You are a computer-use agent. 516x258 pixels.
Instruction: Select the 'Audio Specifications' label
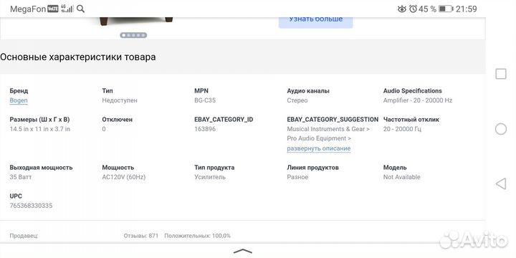[x=412, y=91]
